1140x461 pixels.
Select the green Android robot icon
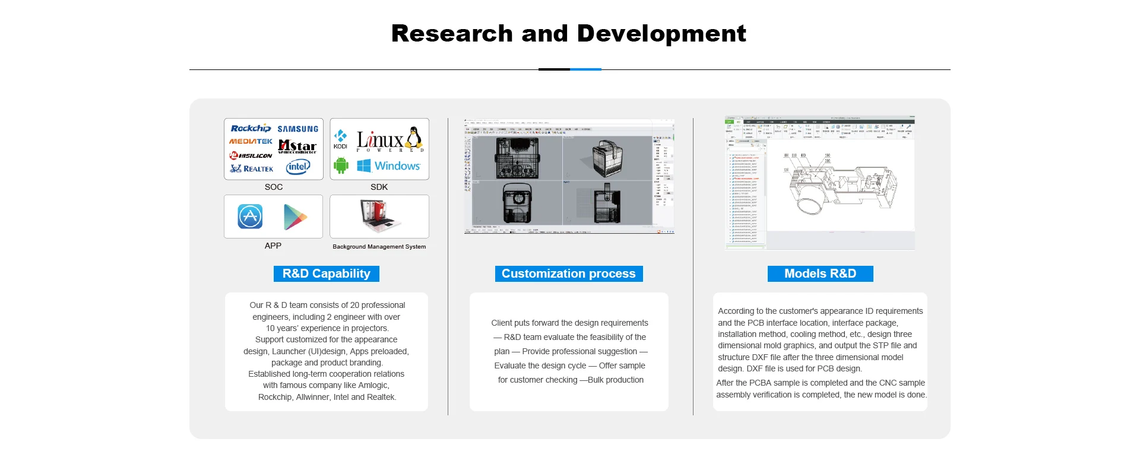(341, 166)
